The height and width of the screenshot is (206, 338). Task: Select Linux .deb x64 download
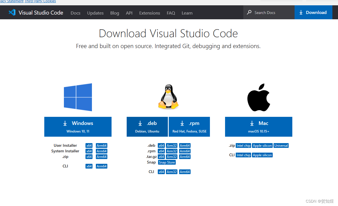coord(161,146)
